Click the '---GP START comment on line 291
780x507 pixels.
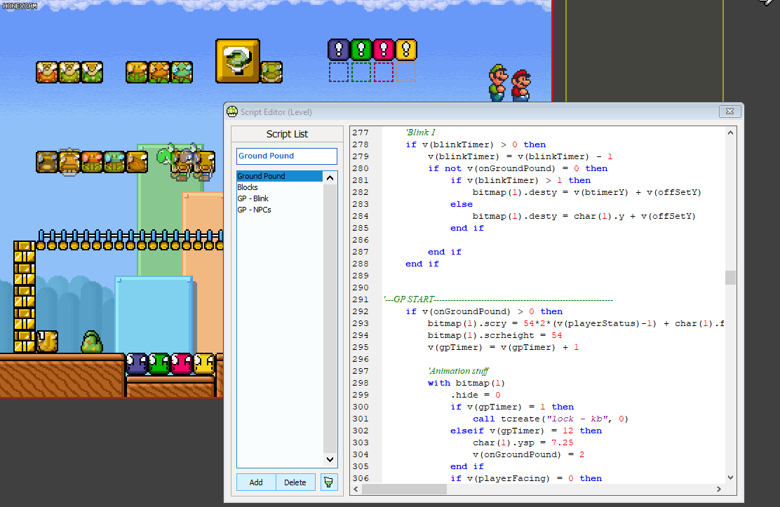[x=499, y=299]
